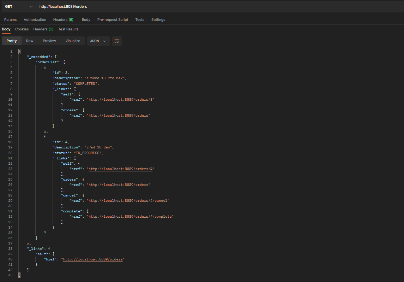404x282 pixels.
Task: Open the Settings tab
Action: (158, 19)
